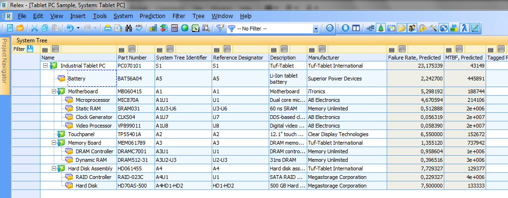Image resolution: width=508 pixels, height=198 pixels.
Task: Click the Superior Power Devices cell
Action: 347,79
